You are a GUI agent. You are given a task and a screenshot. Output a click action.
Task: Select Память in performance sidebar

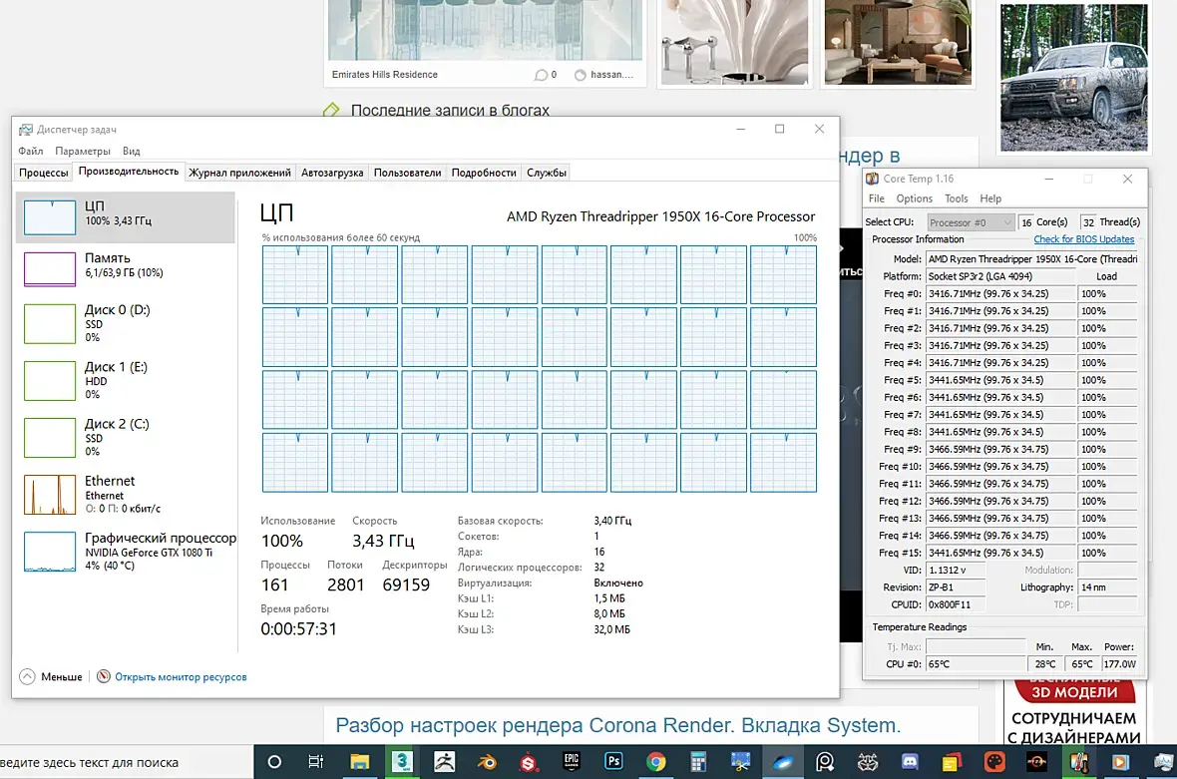[x=126, y=268]
